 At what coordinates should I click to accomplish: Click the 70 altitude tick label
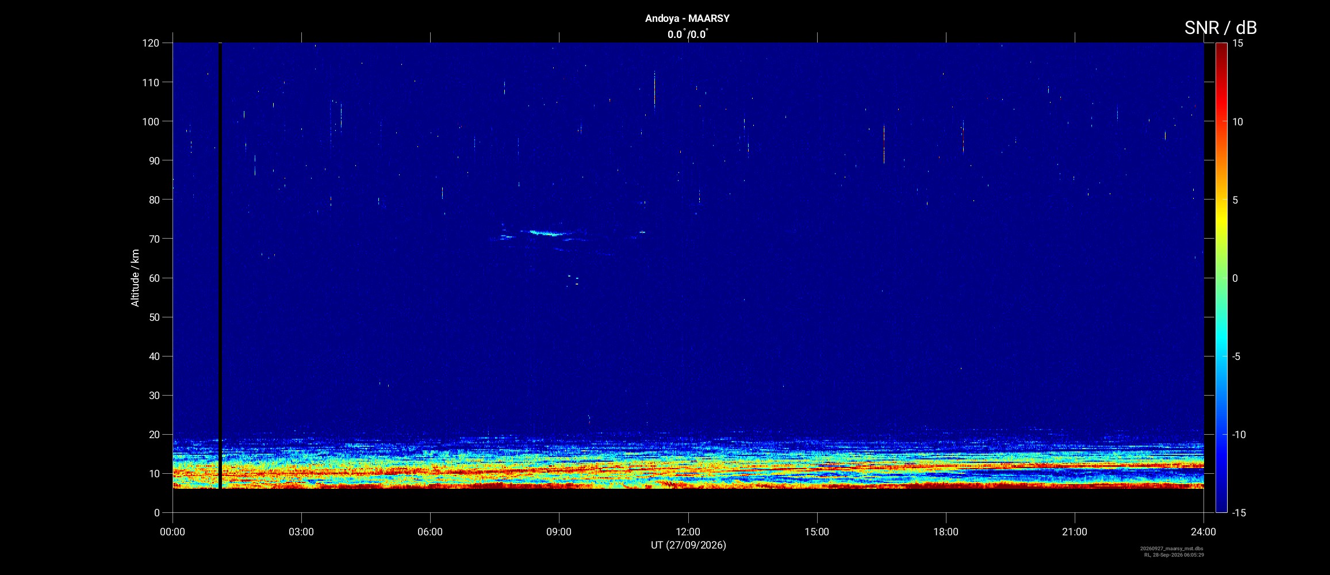(x=154, y=239)
